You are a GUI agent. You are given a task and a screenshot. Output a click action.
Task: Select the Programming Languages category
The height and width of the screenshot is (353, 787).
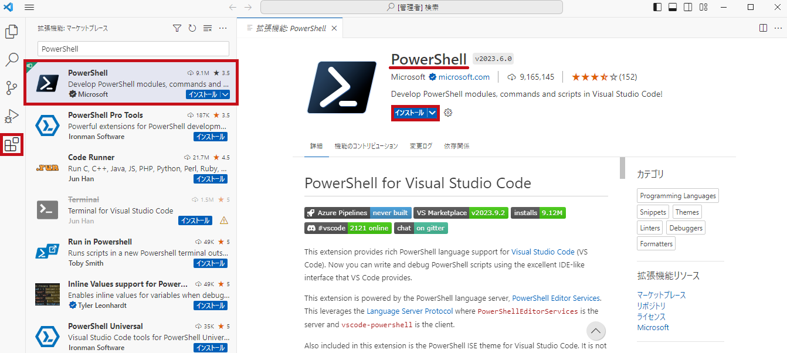678,196
